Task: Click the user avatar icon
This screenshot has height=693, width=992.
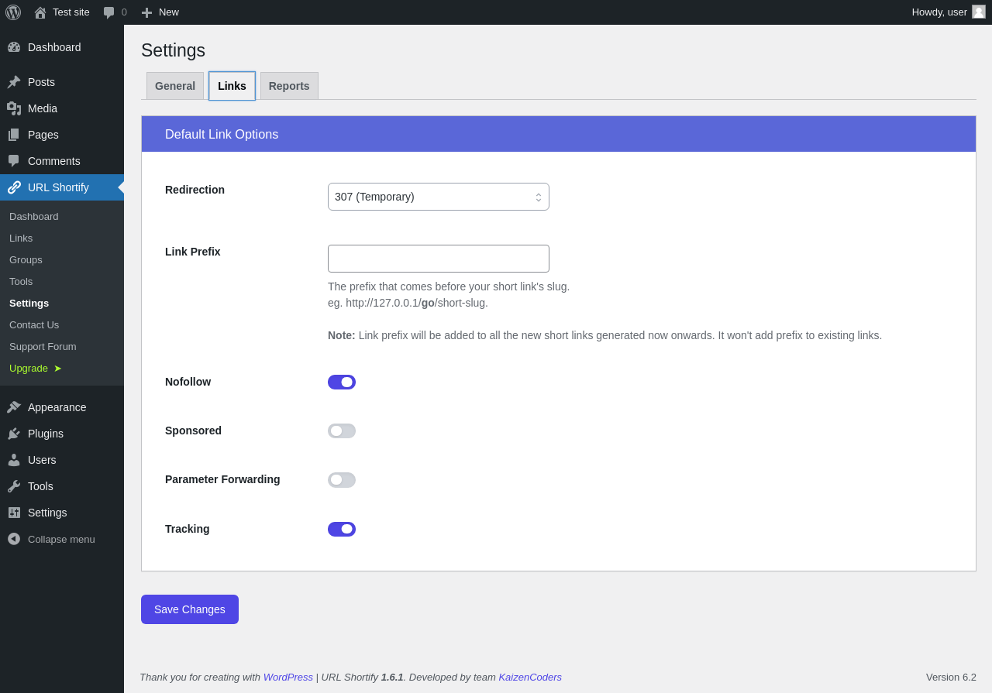Action: [x=979, y=12]
